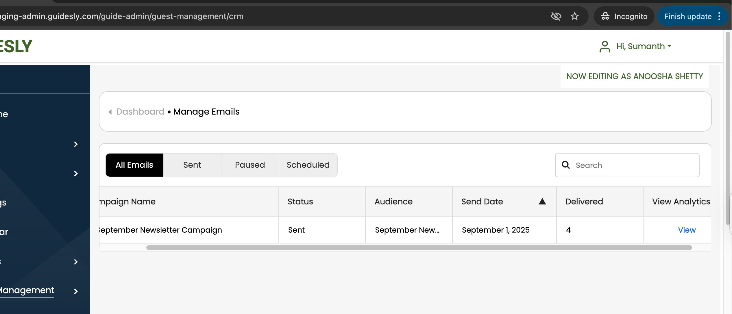This screenshot has height=314, width=732.
Task: Open Chrome three-dot menu next to Finish update
Action: click(719, 16)
